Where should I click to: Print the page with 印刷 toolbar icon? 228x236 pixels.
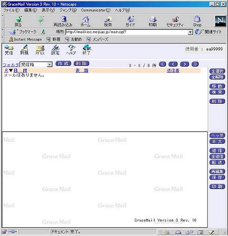click(153, 21)
